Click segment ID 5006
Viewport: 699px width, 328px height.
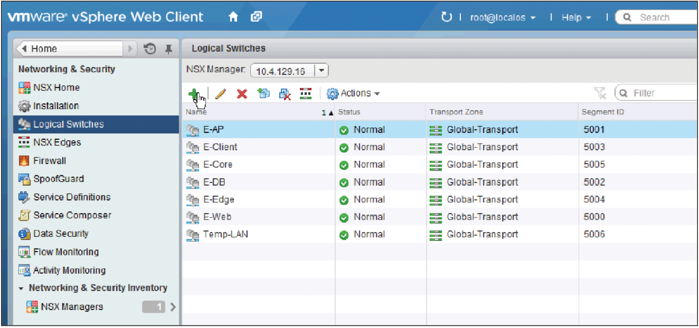point(594,234)
